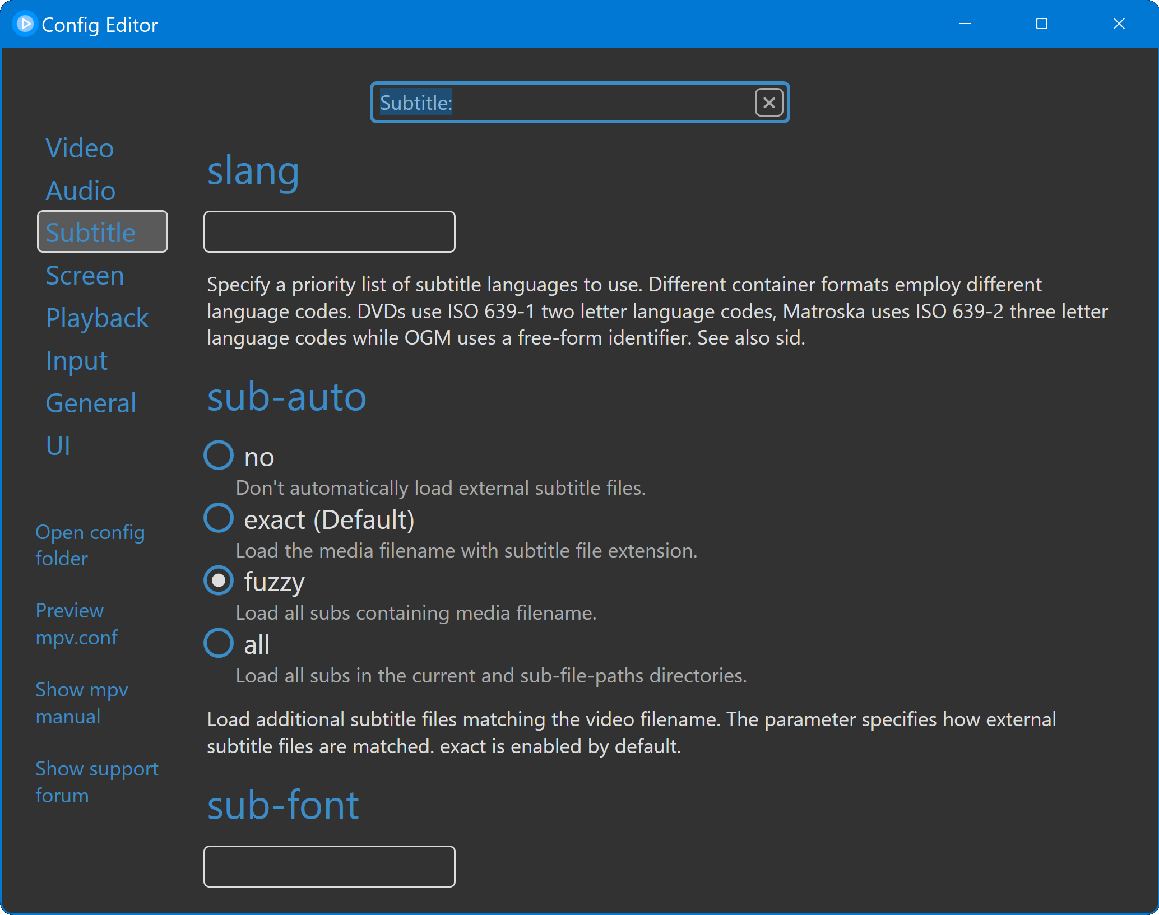Click Show mpv manual link
The height and width of the screenshot is (915, 1159).
click(82, 703)
